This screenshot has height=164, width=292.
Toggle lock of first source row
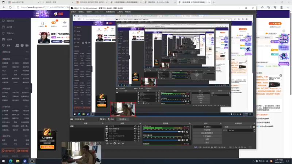[139, 126]
